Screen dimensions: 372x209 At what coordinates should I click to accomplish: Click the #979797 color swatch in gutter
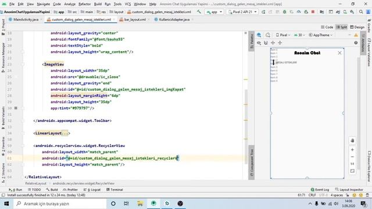pos(16,108)
